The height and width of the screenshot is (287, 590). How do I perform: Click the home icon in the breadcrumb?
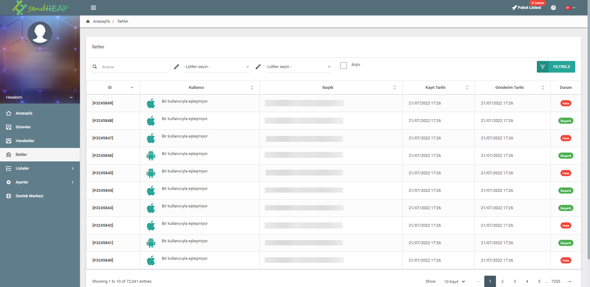[x=88, y=21]
